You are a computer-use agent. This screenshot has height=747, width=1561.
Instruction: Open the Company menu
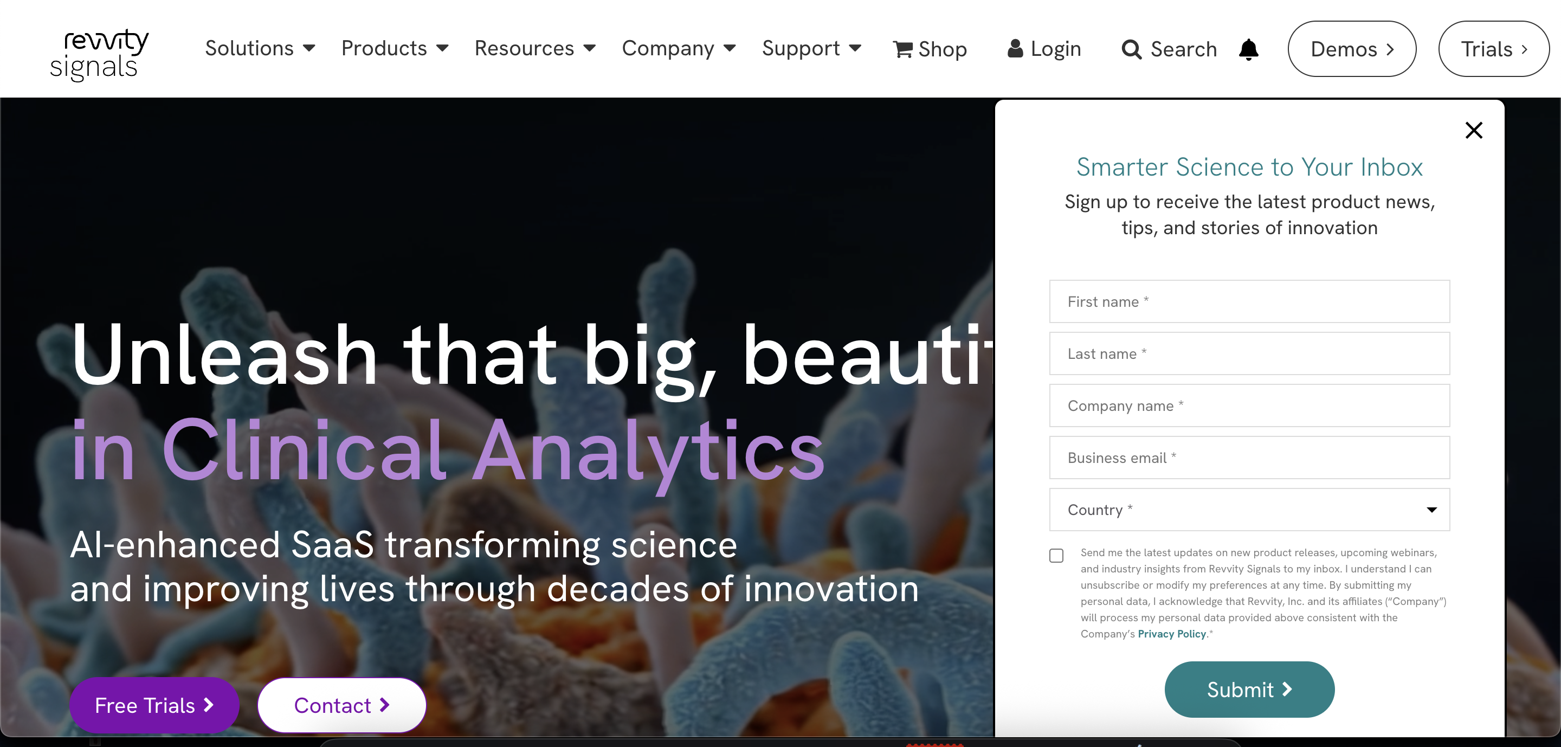679,48
